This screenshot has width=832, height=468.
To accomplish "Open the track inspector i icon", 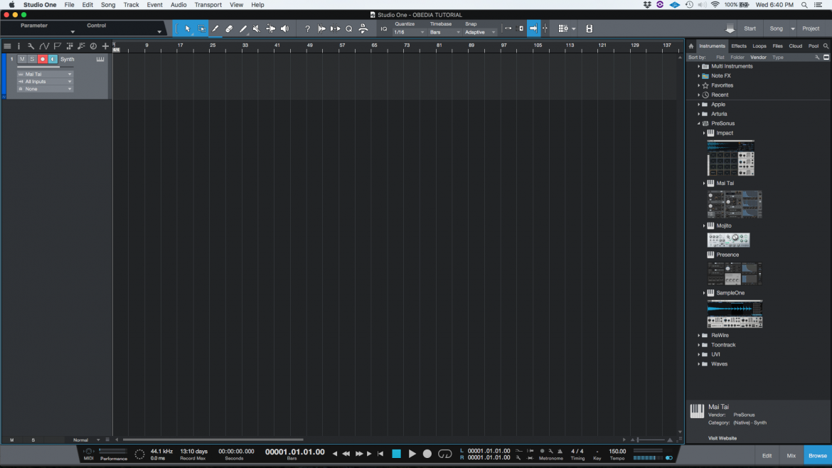I will point(18,46).
